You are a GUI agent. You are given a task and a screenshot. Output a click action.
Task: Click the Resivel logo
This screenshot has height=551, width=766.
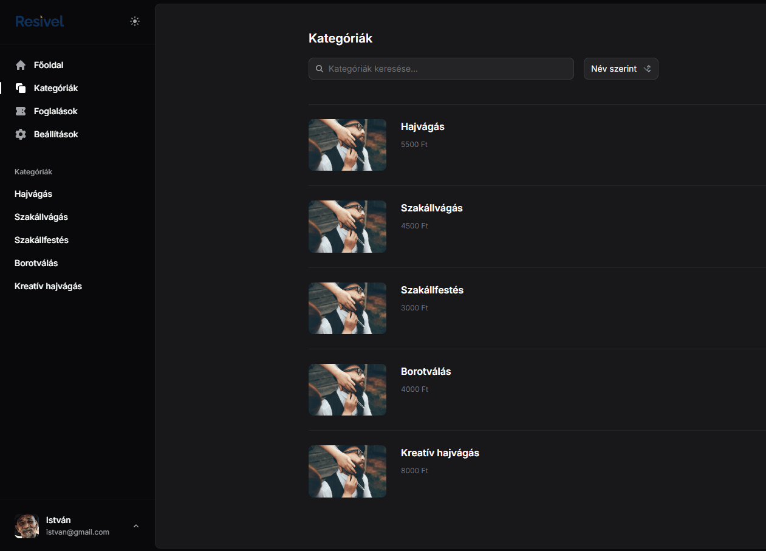pyautogui.click(x=39, y=21)
